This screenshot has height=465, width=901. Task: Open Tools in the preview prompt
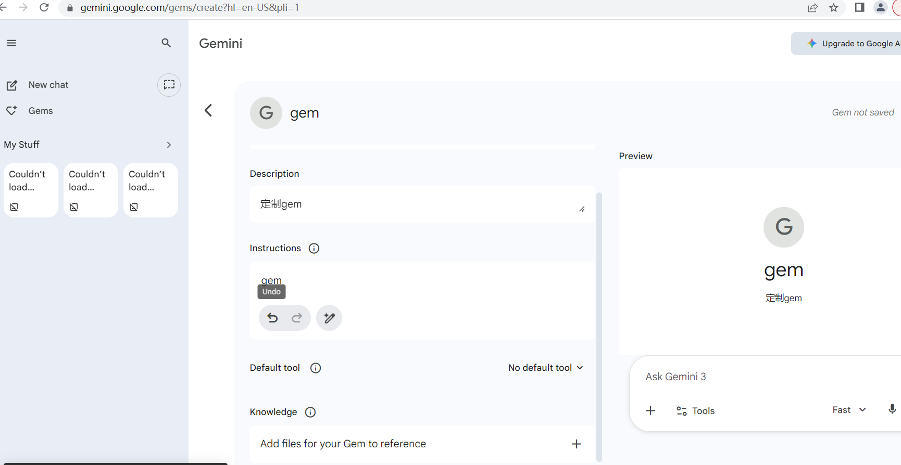tap(695, 411)
